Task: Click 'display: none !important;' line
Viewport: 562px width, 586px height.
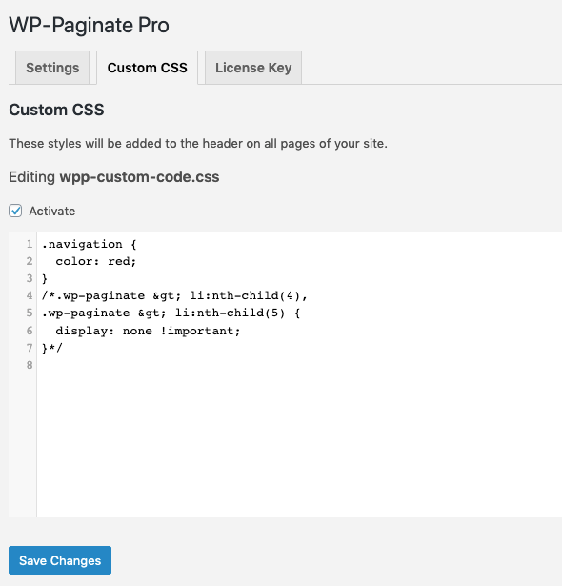Action: click(148, 331)
